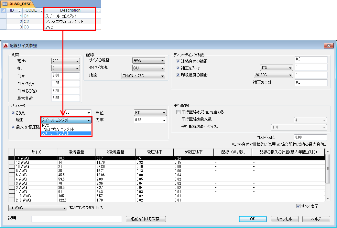This screenshot has width=337, height=228.
Task: Click the AutoCAD logo in the dialog title bar
Action: tap(6, 46)
